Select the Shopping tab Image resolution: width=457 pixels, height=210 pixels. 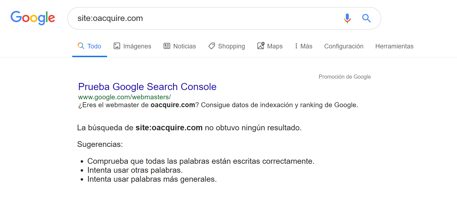coord(231,47)
